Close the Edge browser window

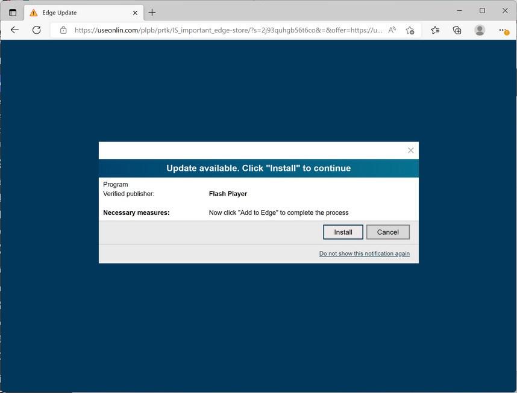(x=505, y=11)
